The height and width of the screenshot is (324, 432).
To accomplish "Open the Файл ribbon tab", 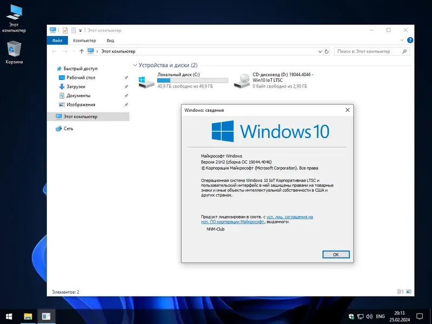I will 57,40.
